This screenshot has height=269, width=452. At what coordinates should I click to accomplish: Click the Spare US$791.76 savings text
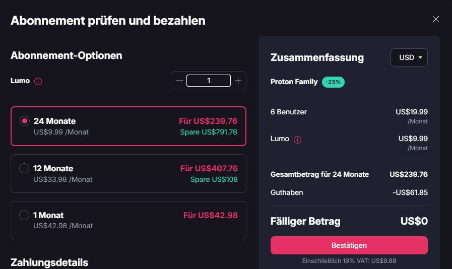pyautogui.click(x=209, y=132)
